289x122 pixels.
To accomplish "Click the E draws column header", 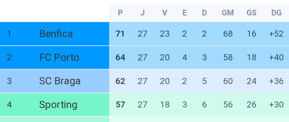I will coord(185,13).
